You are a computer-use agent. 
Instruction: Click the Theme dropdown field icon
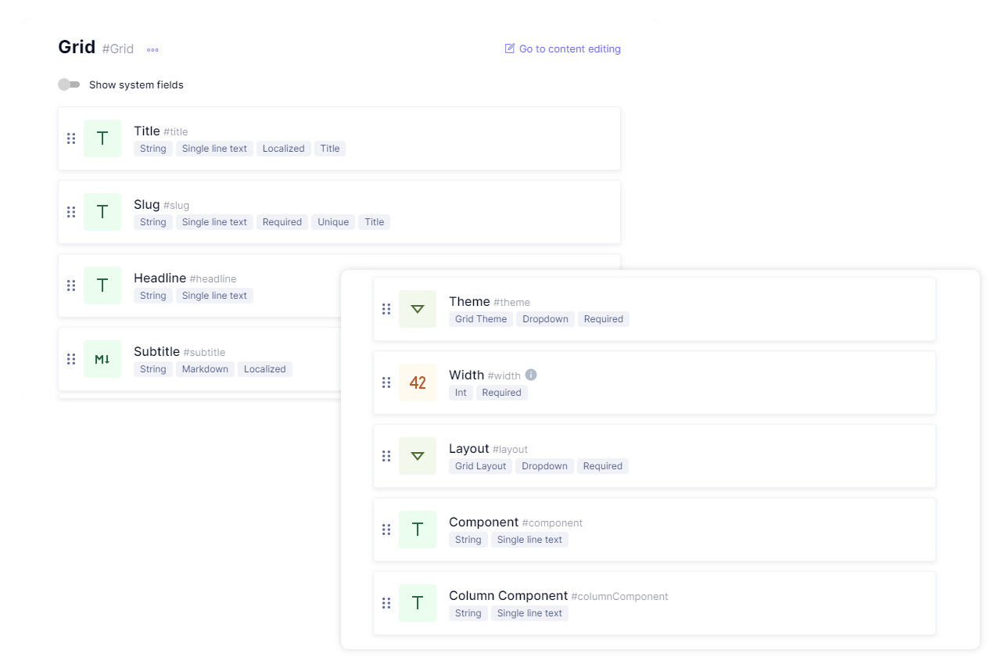[x=418, y=309]
